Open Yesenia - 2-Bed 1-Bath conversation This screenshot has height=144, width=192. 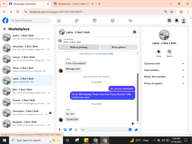coord(27,102)
